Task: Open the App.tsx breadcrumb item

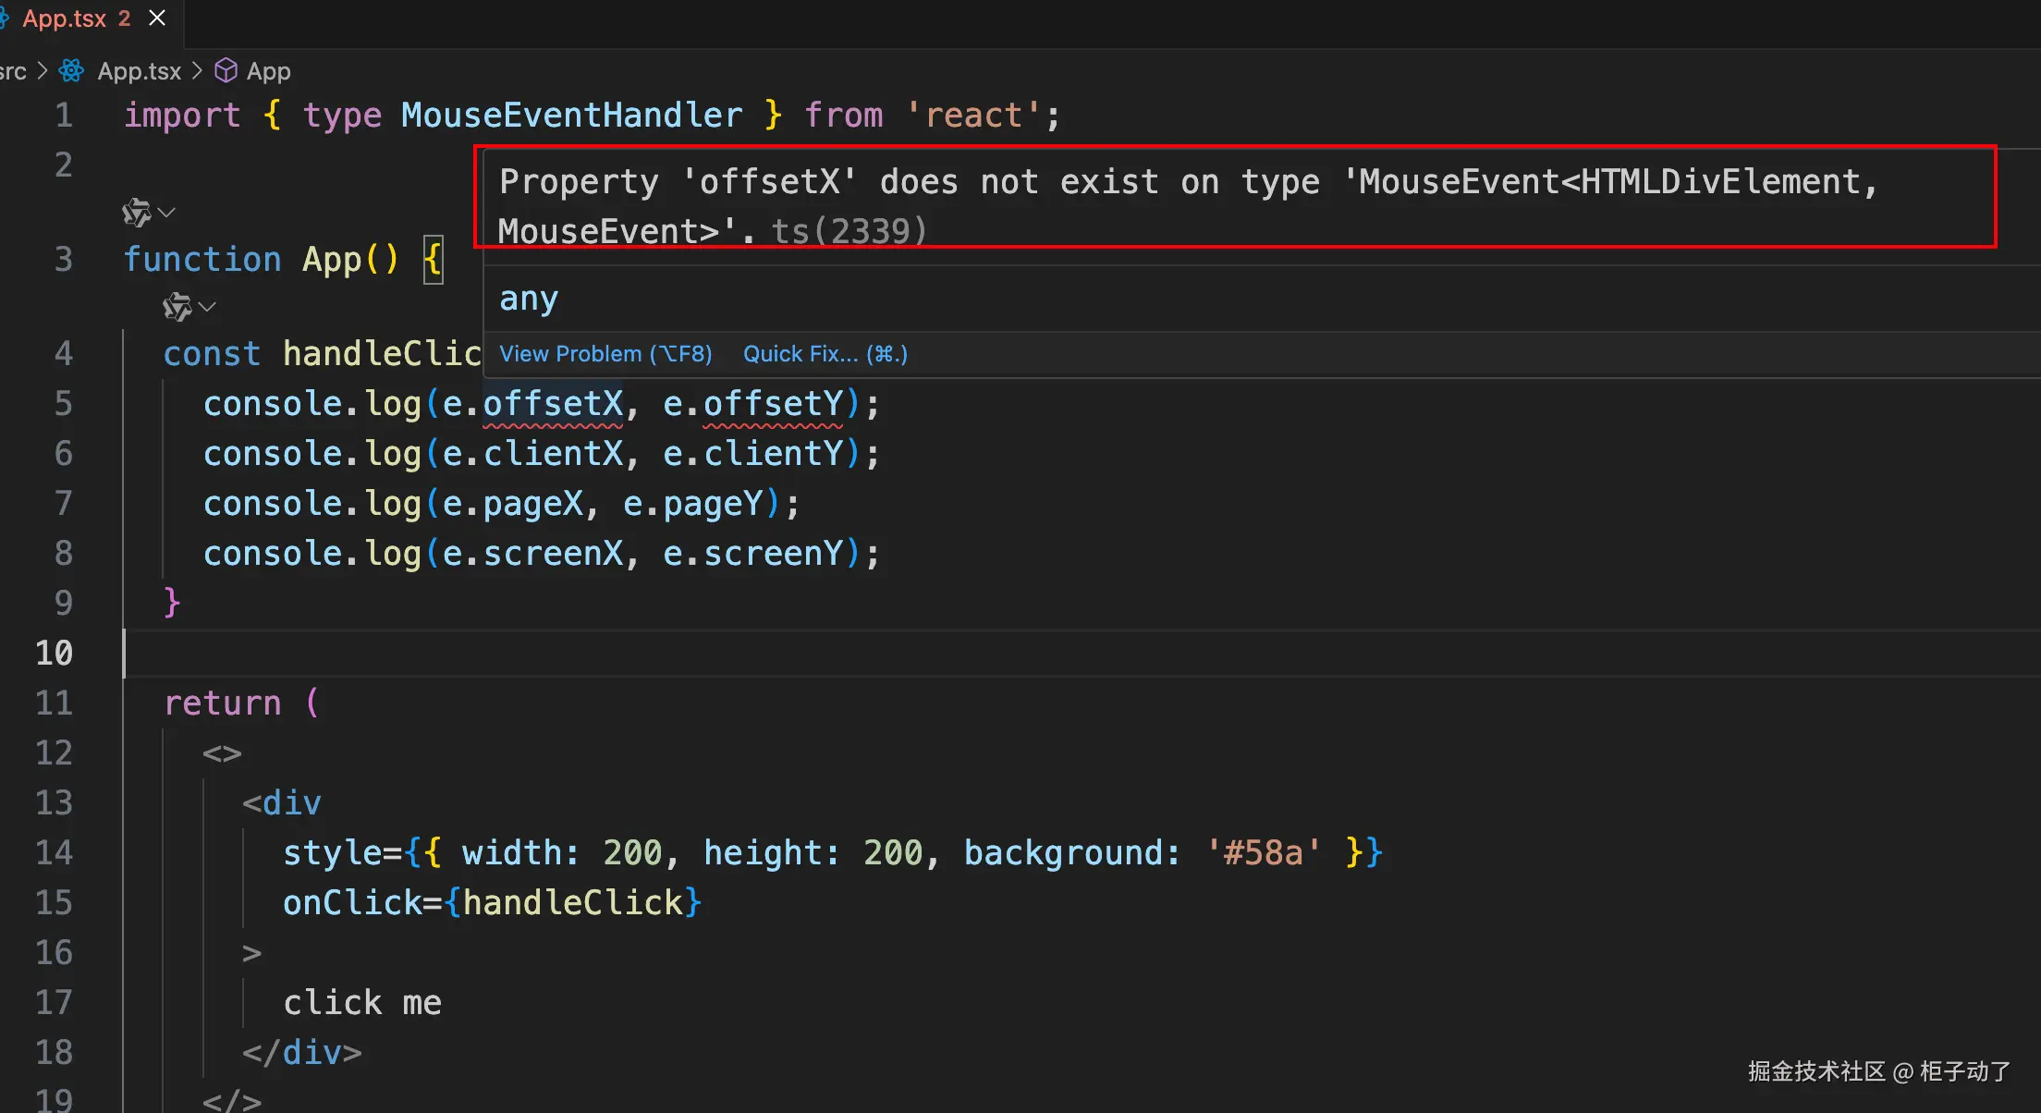Action: (139, 71)
